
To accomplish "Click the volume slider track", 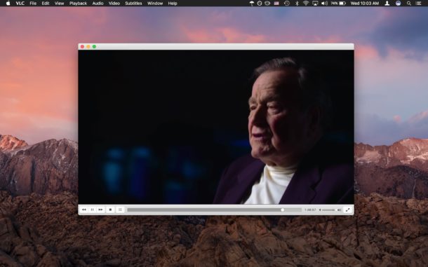I will [329, 210].
